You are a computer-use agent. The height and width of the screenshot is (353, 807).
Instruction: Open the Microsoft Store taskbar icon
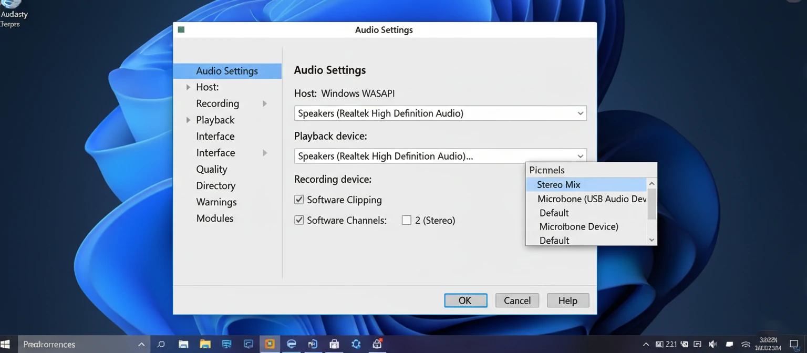(334, 344)
